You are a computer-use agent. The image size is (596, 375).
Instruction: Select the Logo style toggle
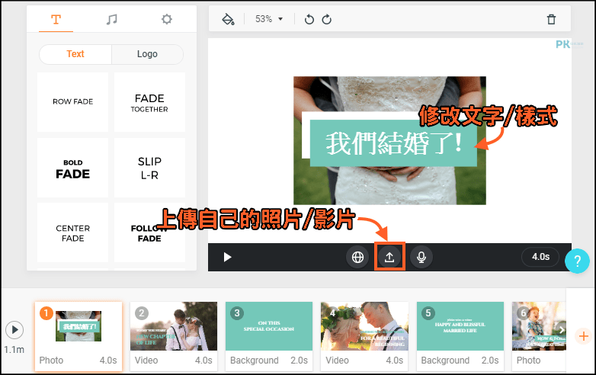147,54
